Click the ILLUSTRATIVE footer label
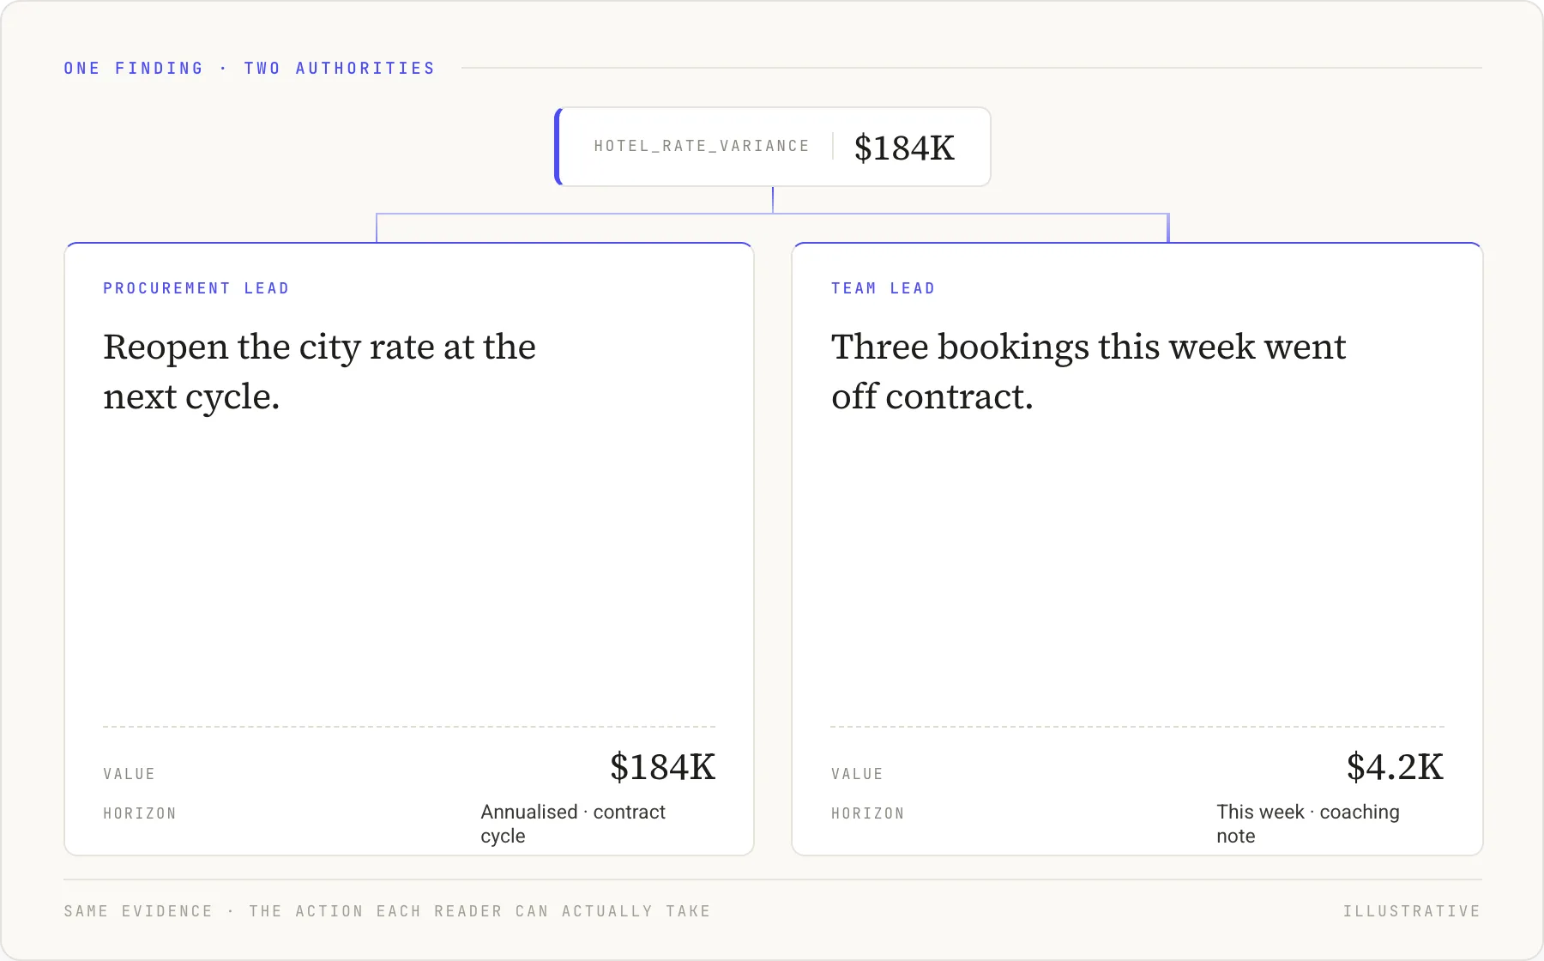 click(1412, 911)
